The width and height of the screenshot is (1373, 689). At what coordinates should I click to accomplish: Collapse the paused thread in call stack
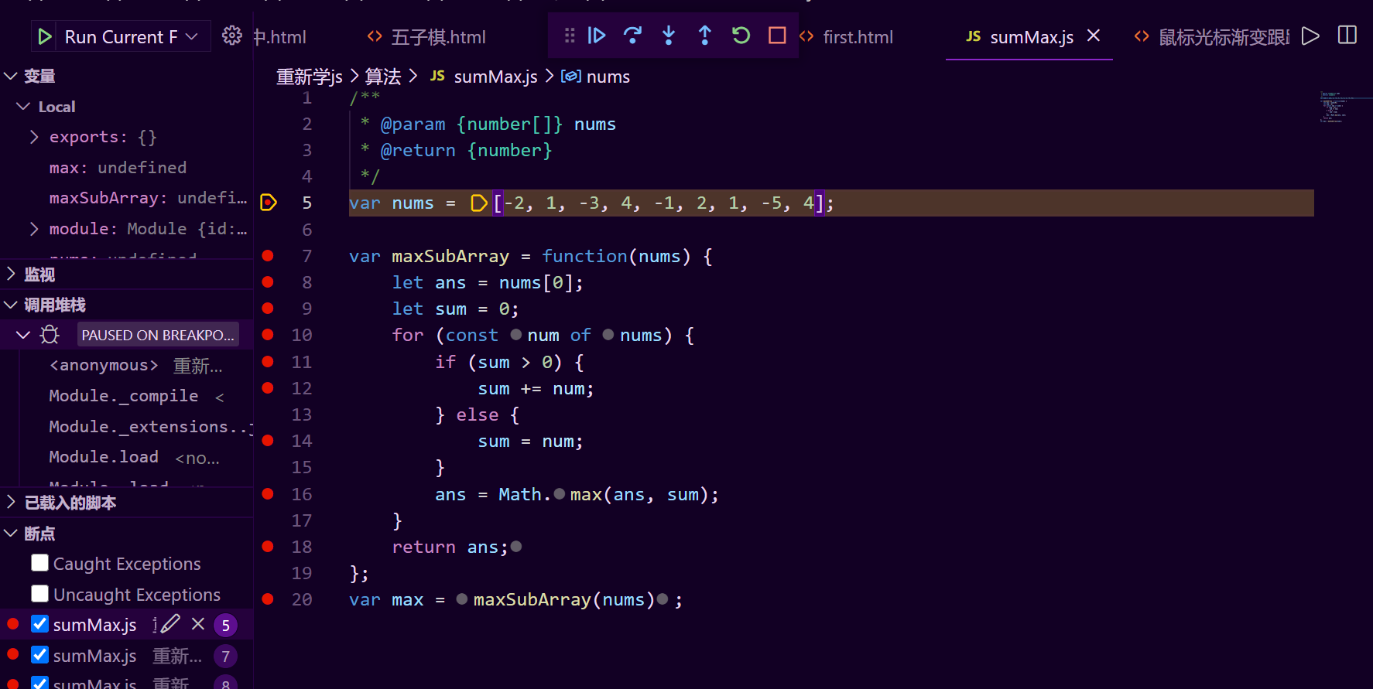23,335
